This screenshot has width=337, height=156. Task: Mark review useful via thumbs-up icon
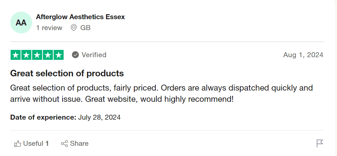pyautogui.click(x=18, y=143)
